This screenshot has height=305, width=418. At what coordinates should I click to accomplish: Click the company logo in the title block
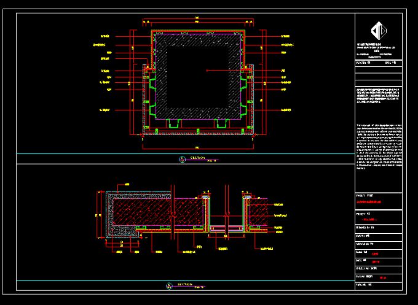pyautogui.click(x=377, y=29)
